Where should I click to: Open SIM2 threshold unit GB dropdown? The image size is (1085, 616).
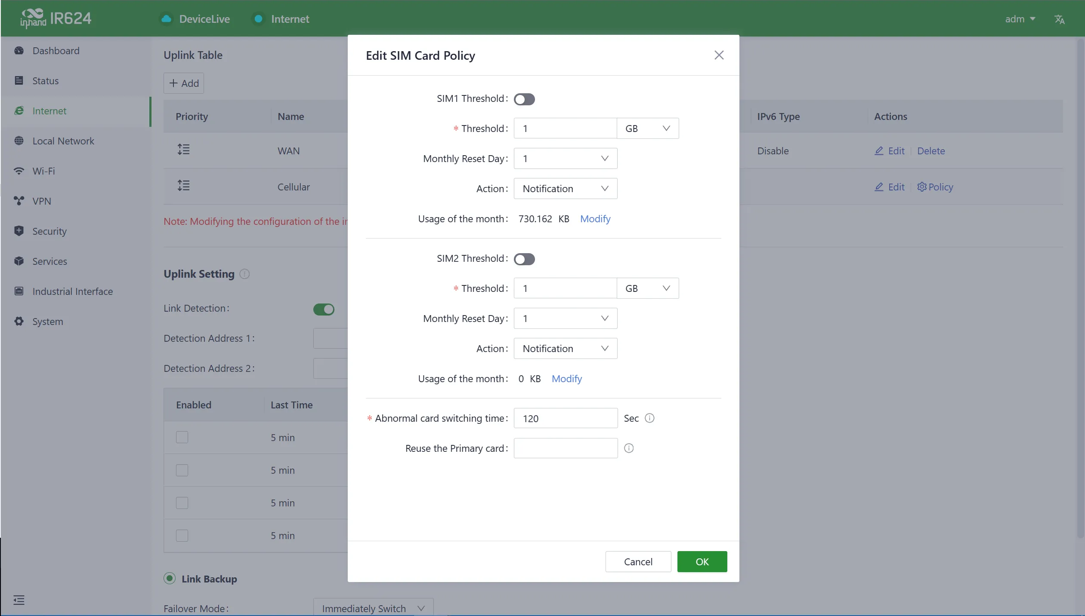pos(648,288)
